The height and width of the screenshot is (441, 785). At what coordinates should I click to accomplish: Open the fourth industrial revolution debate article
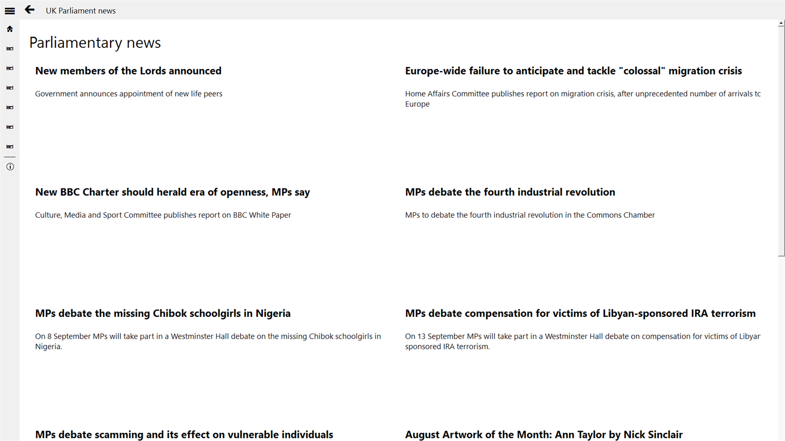(x=510, y=192)
